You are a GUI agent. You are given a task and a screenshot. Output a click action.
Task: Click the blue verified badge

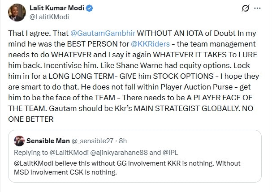coord(90,8)
